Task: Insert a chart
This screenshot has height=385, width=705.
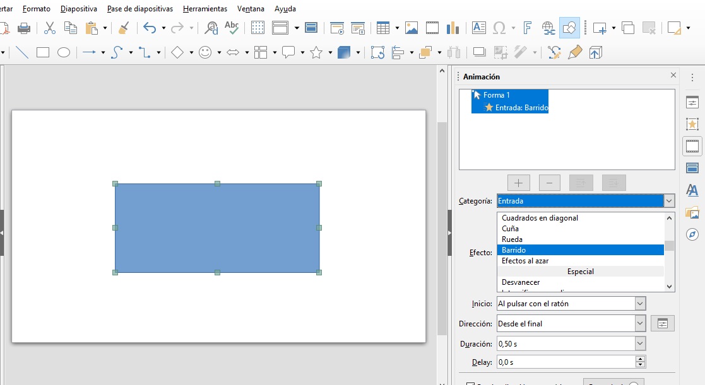Action: (453, 28)
